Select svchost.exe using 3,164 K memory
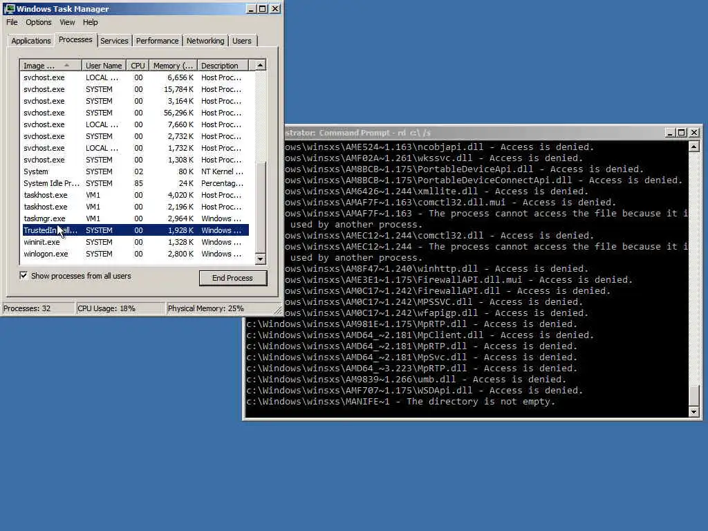The width and height of the screenshot is (708, 531). [136, 101]
